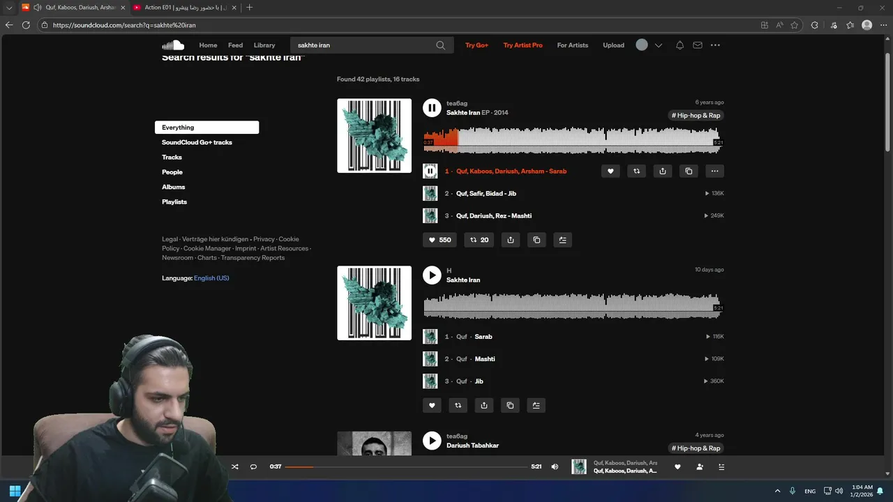
Task: Play the Sakhte Iran playlist by H
Action: [432, 275]
